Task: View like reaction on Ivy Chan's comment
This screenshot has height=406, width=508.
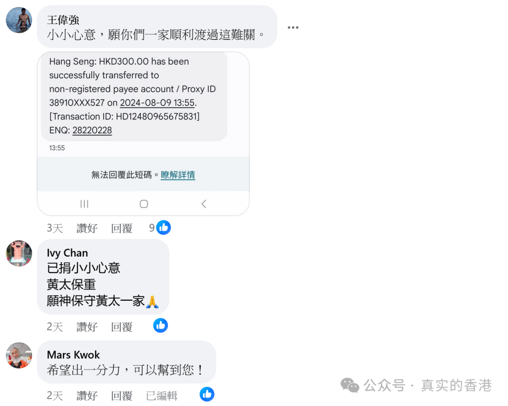Action: point(160,325)
